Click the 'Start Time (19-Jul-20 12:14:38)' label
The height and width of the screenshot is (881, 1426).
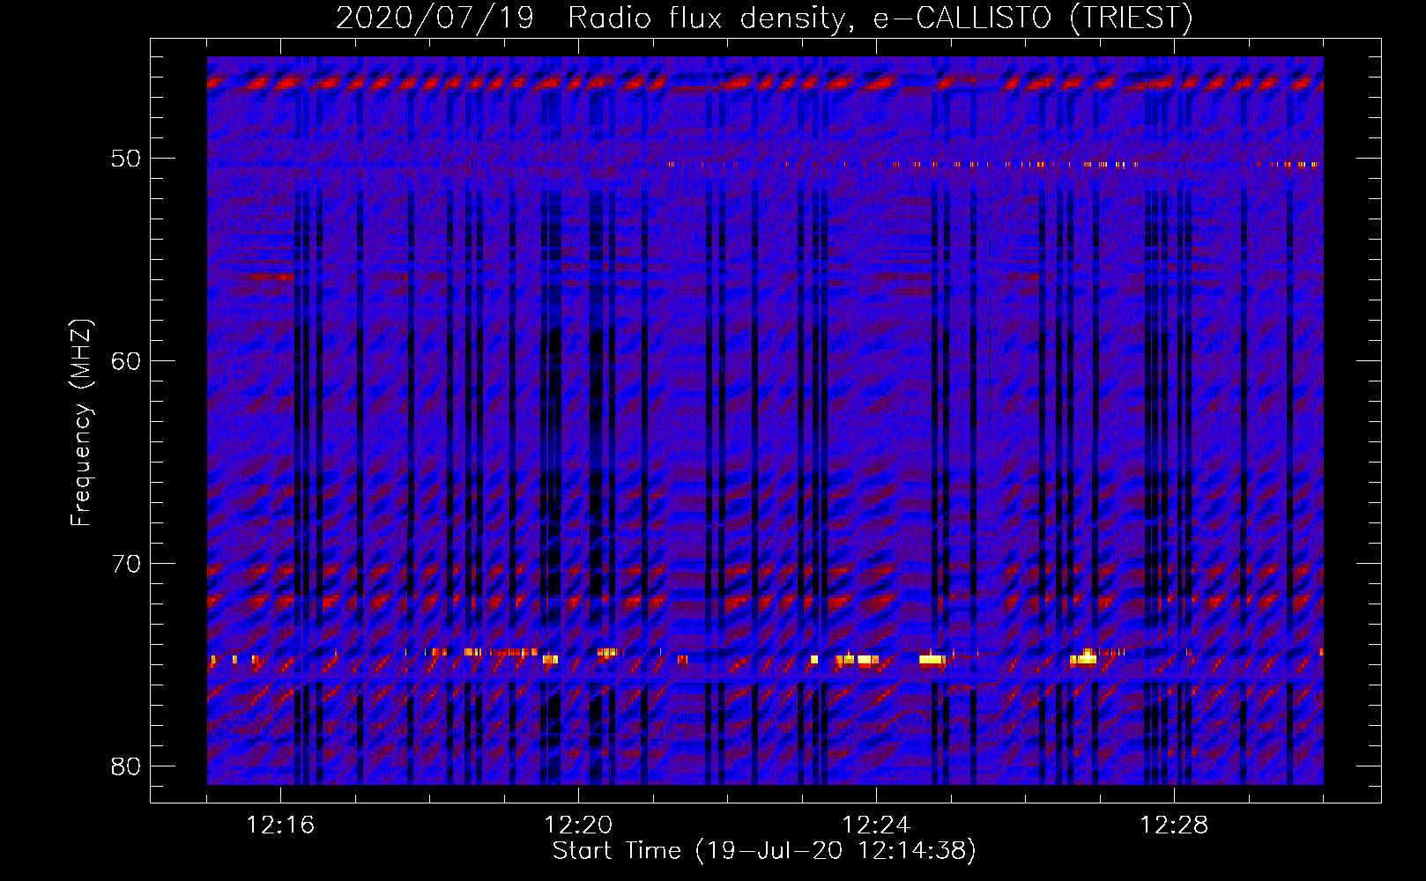(764, 851)
